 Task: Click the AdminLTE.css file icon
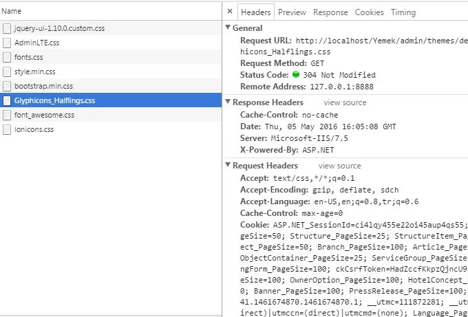pos(7,43)
